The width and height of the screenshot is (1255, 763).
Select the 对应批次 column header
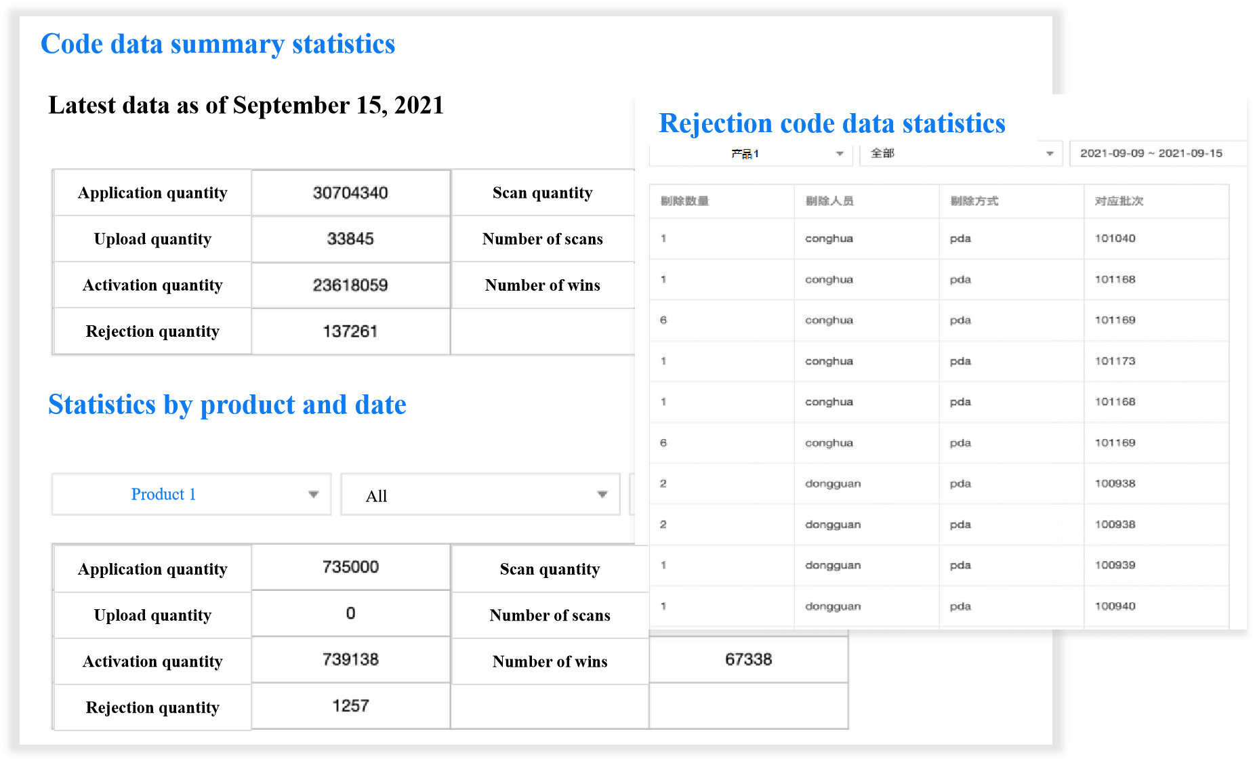tap(1119, 201)
